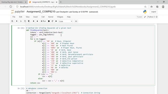
Task: Restart kernel and run all cells icon
Action: [56, 21]
